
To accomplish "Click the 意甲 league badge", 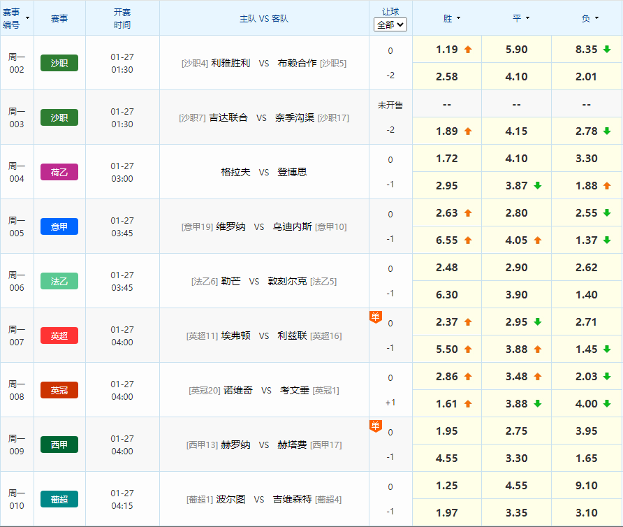I will (x=59, y=226).
